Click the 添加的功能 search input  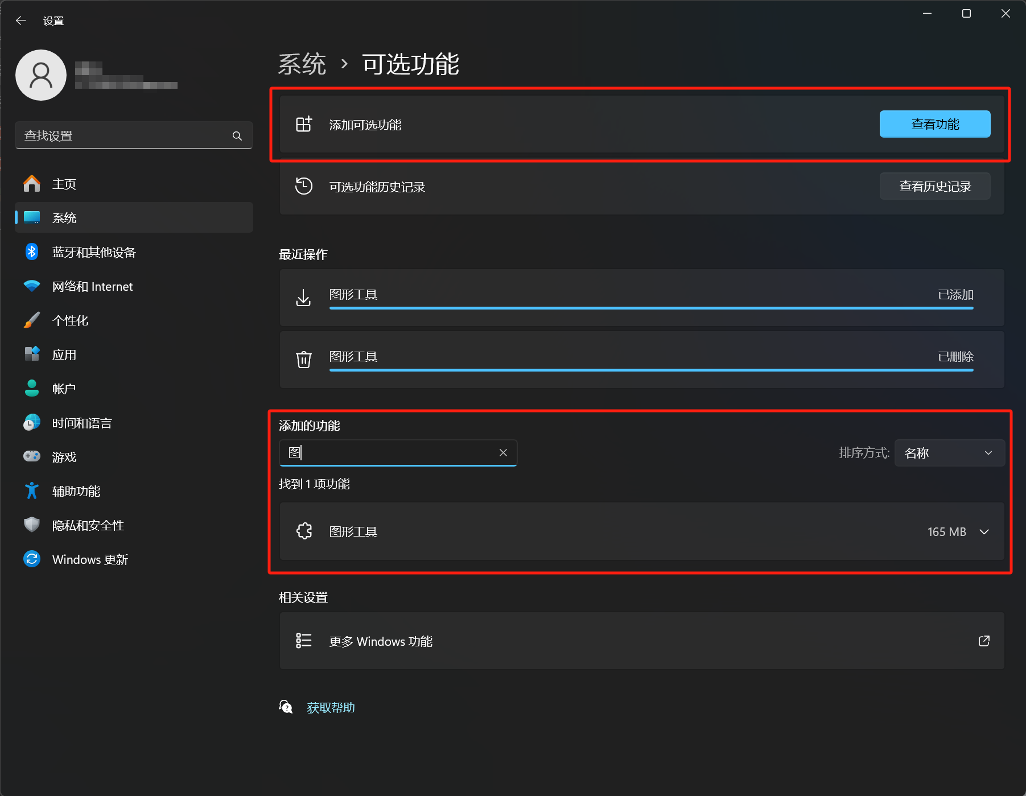(398, 452)
